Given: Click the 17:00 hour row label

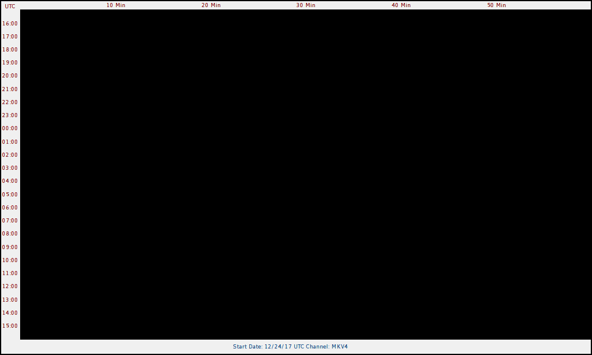Looking at the screenshot, I should pos(10,37).
